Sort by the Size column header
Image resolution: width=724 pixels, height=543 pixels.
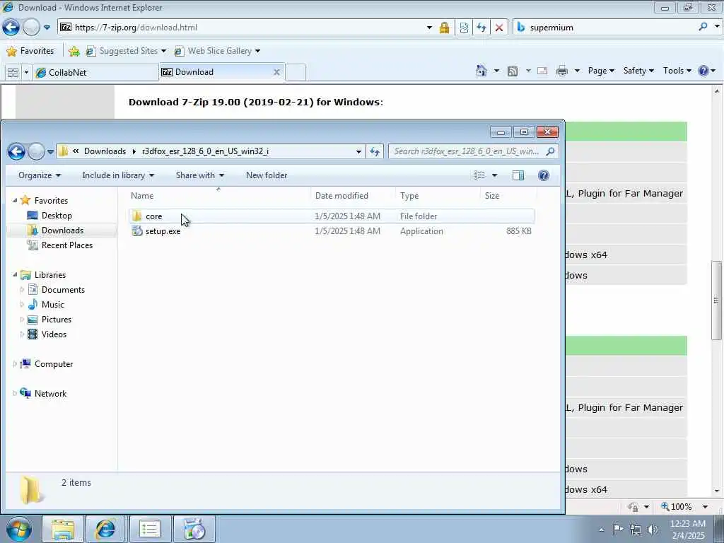508,196
